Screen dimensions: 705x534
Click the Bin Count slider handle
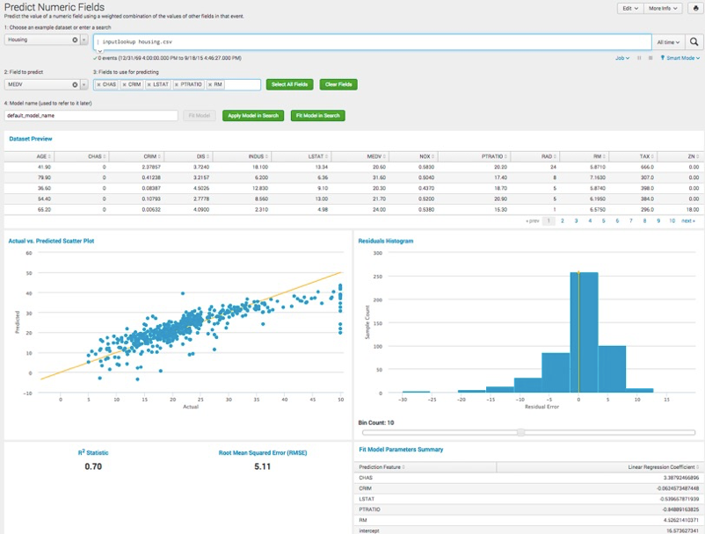[x=521, y=432]
